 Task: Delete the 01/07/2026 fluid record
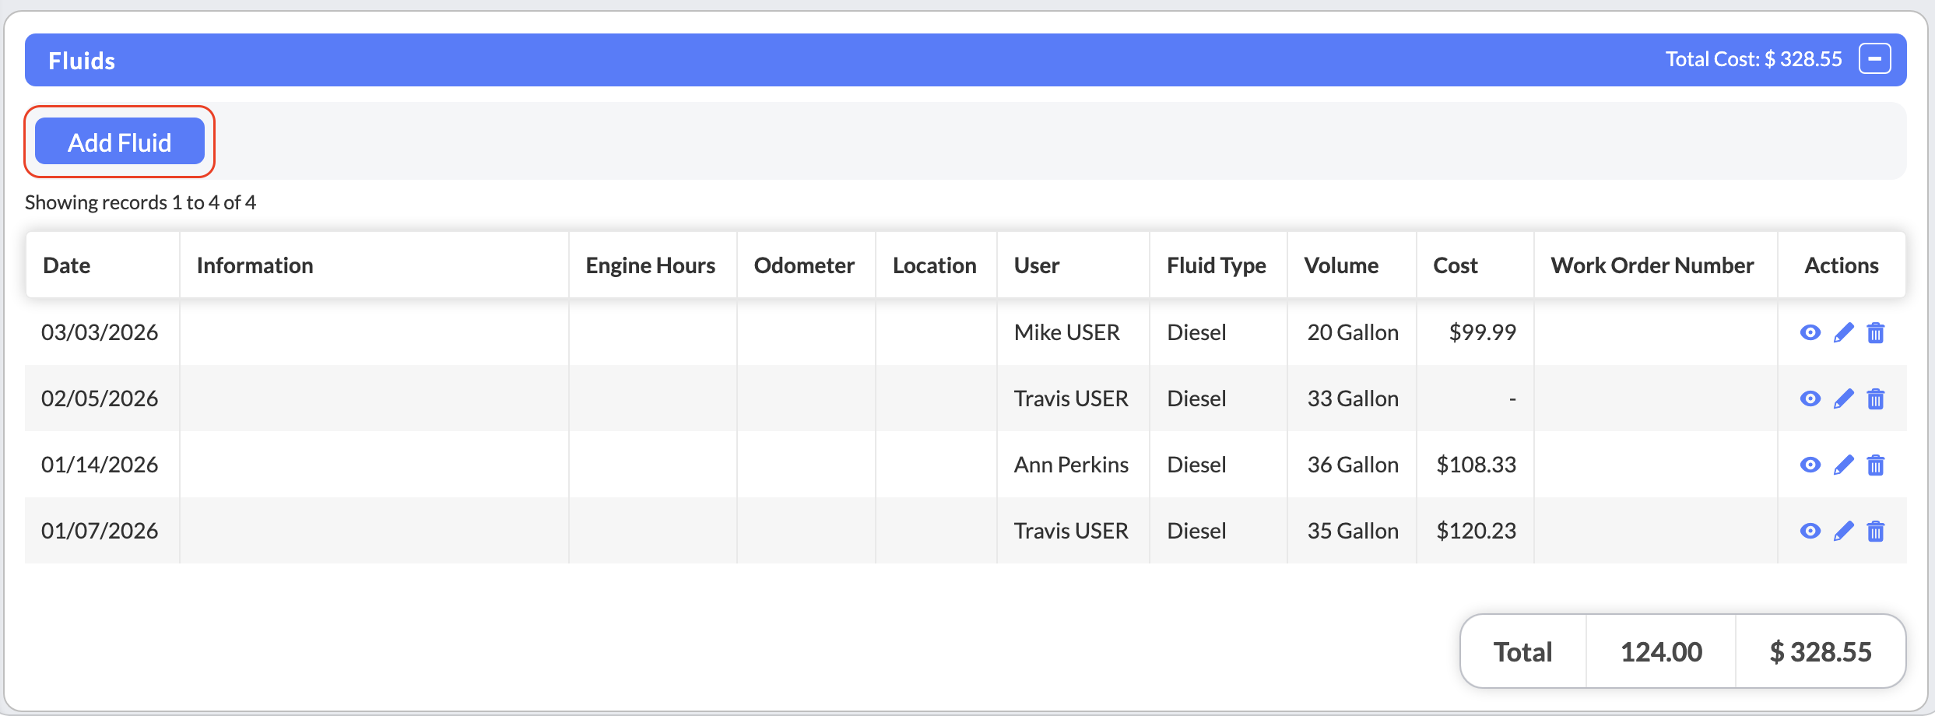pos(1876,531)
